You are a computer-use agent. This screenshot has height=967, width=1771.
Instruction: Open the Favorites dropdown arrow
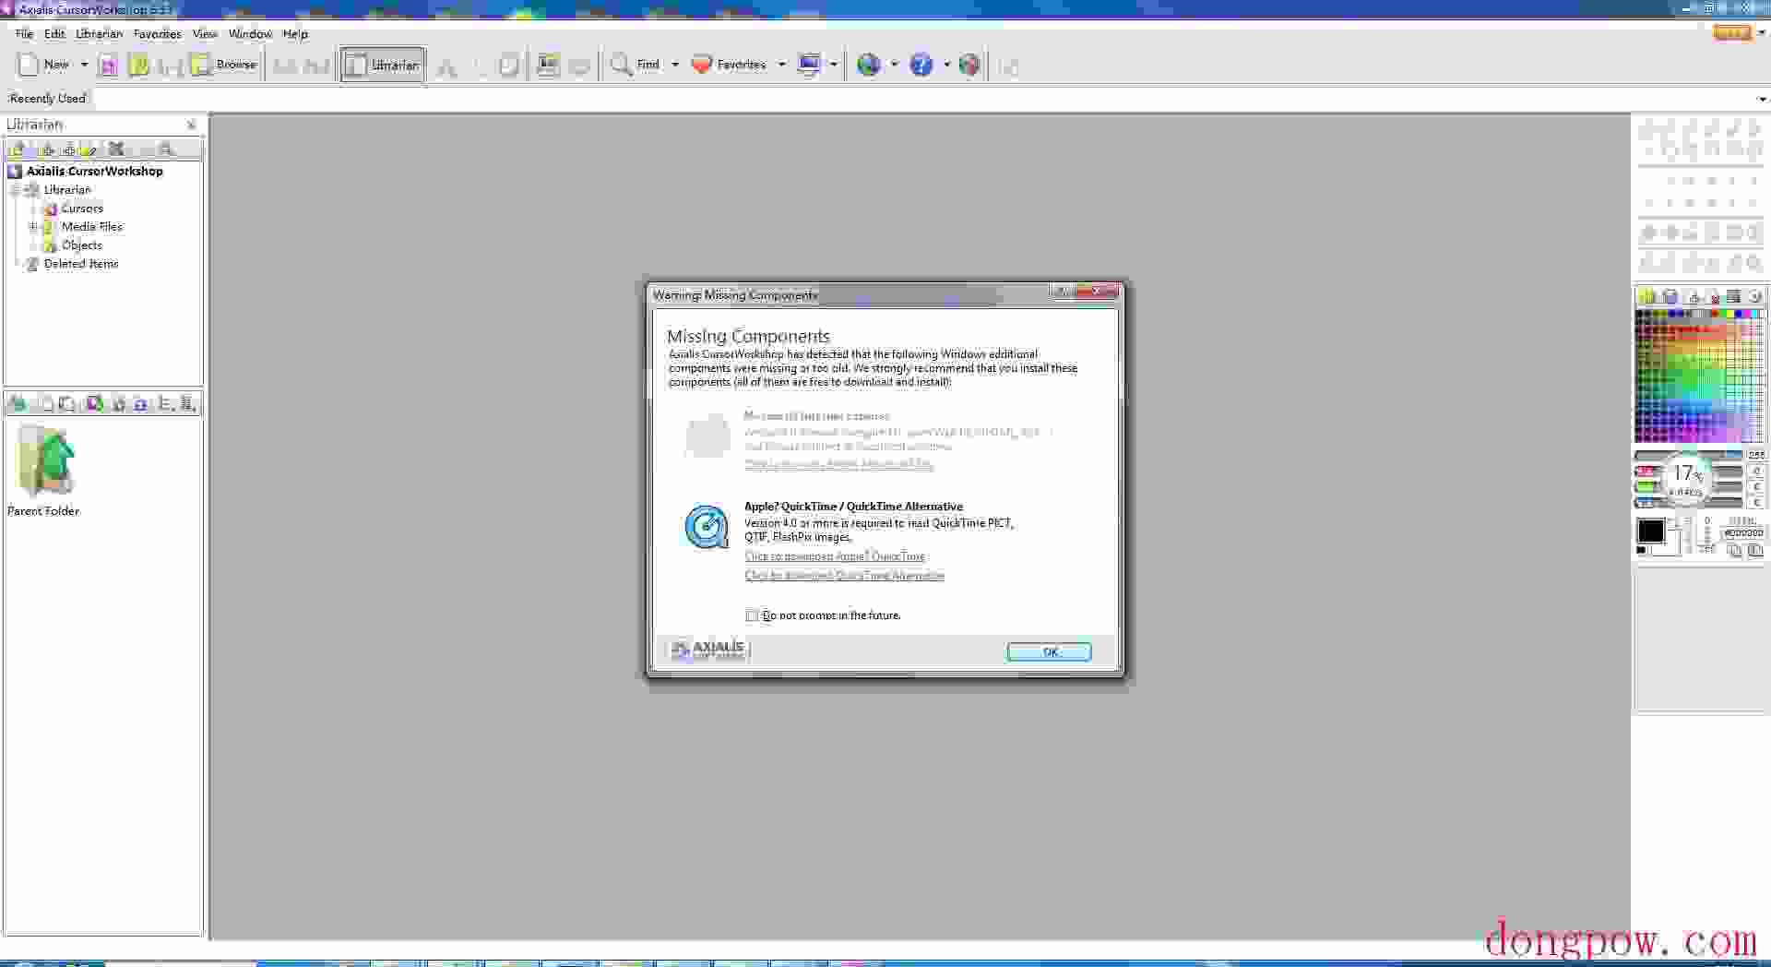click(x=782, y=65)
